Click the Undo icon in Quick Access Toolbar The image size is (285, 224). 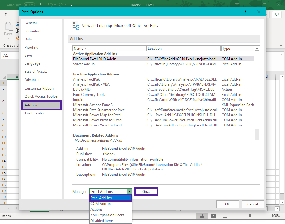coord(51,5)
